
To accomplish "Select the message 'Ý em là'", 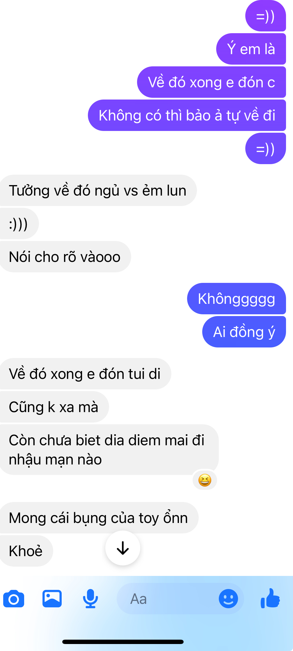I will click(x=251, y=49).
